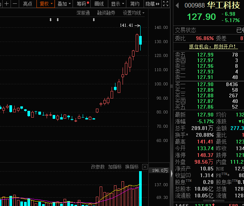Select the 画线 drawing tool item

(99, 4)
